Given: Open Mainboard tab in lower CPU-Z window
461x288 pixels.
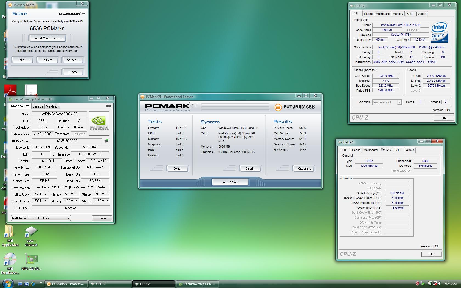Looking at the screenshot, I should coord(370,150).
